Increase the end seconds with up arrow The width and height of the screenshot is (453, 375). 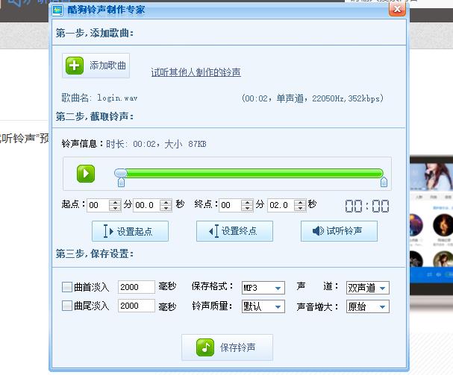(x=300, y=202)
